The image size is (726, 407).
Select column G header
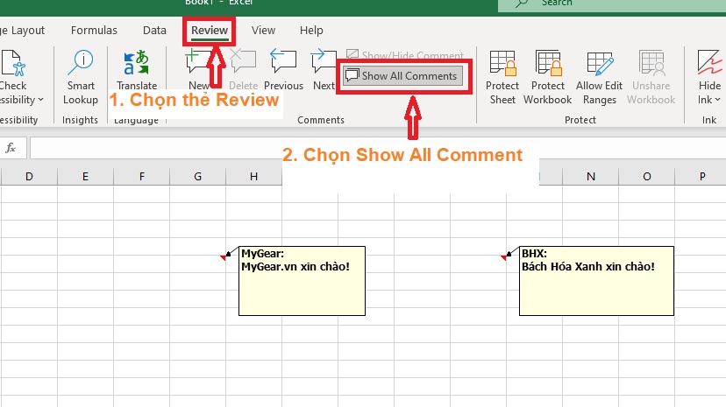pos(197,177)
